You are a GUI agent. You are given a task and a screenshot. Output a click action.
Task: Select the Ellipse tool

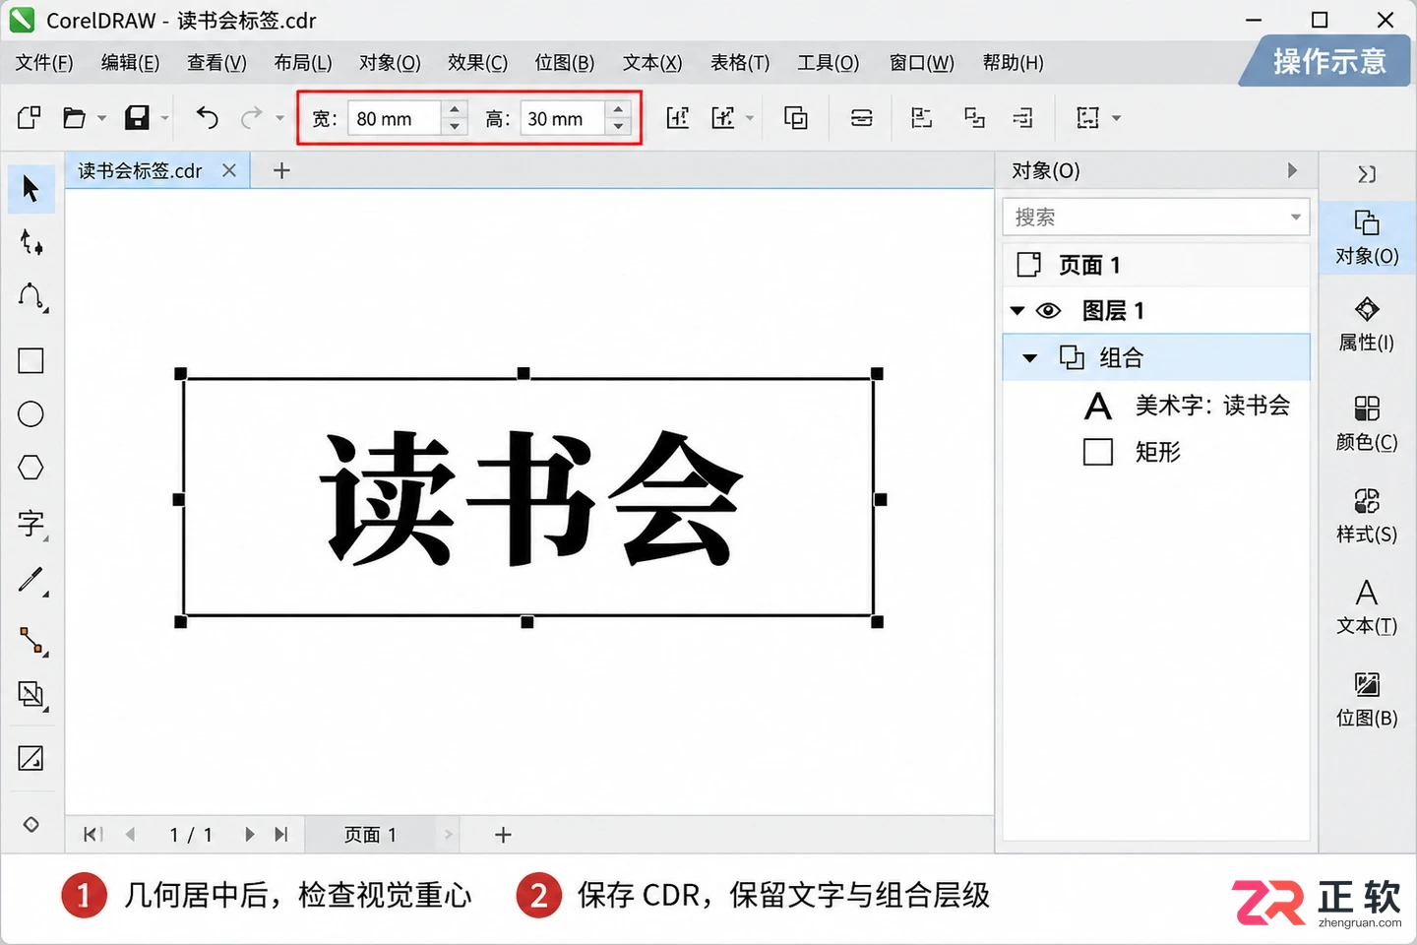[31, 414]
